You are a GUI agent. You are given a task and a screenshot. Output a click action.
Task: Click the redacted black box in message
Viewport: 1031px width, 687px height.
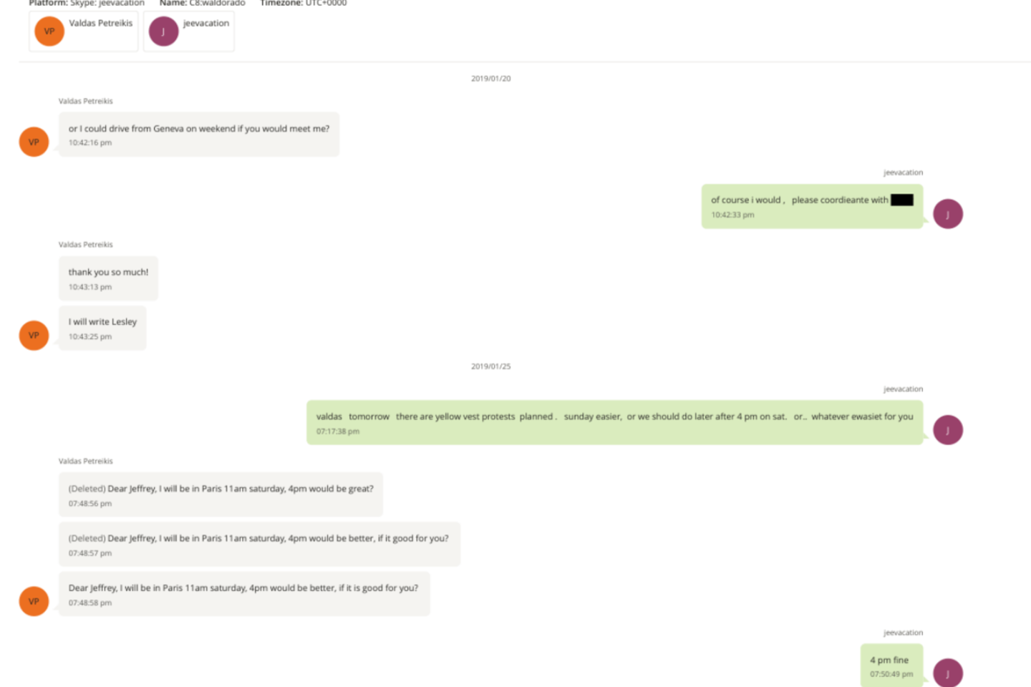[902, 200]
